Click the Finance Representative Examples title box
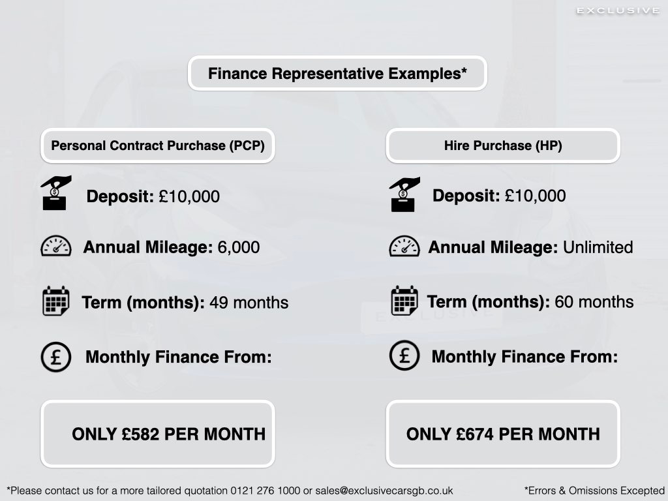Image resolution: width=668 pixels, height=501 pixels. [337, 73]
